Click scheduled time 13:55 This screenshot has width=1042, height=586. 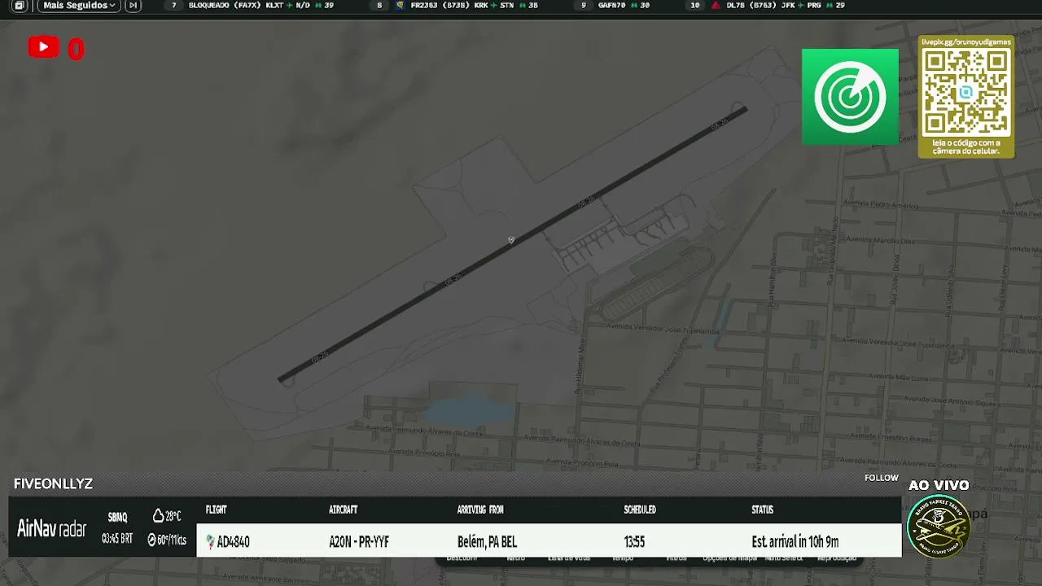click(x=634, y=542)
